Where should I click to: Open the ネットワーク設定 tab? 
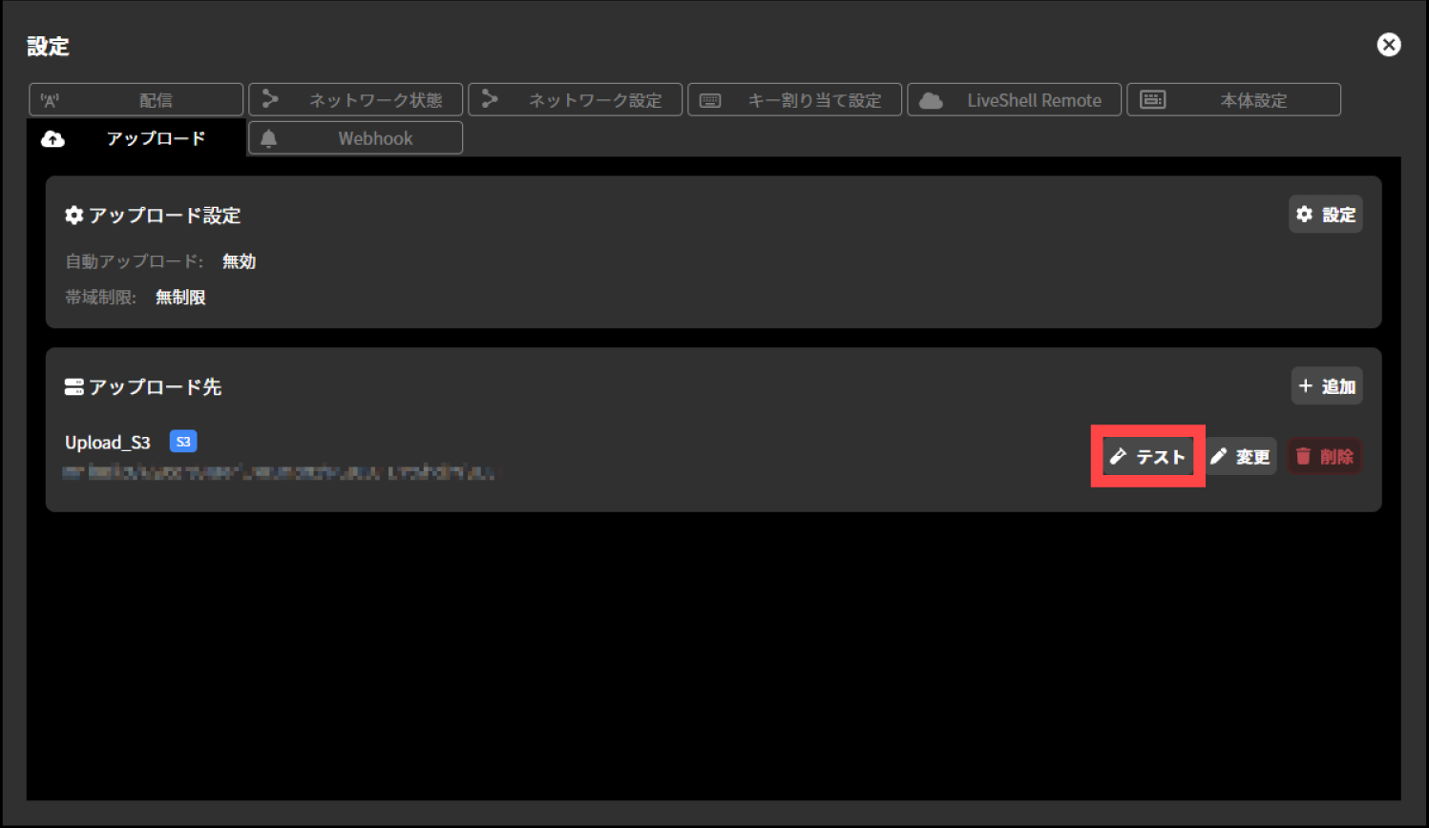pyautogui.click(x=576, y=100)
